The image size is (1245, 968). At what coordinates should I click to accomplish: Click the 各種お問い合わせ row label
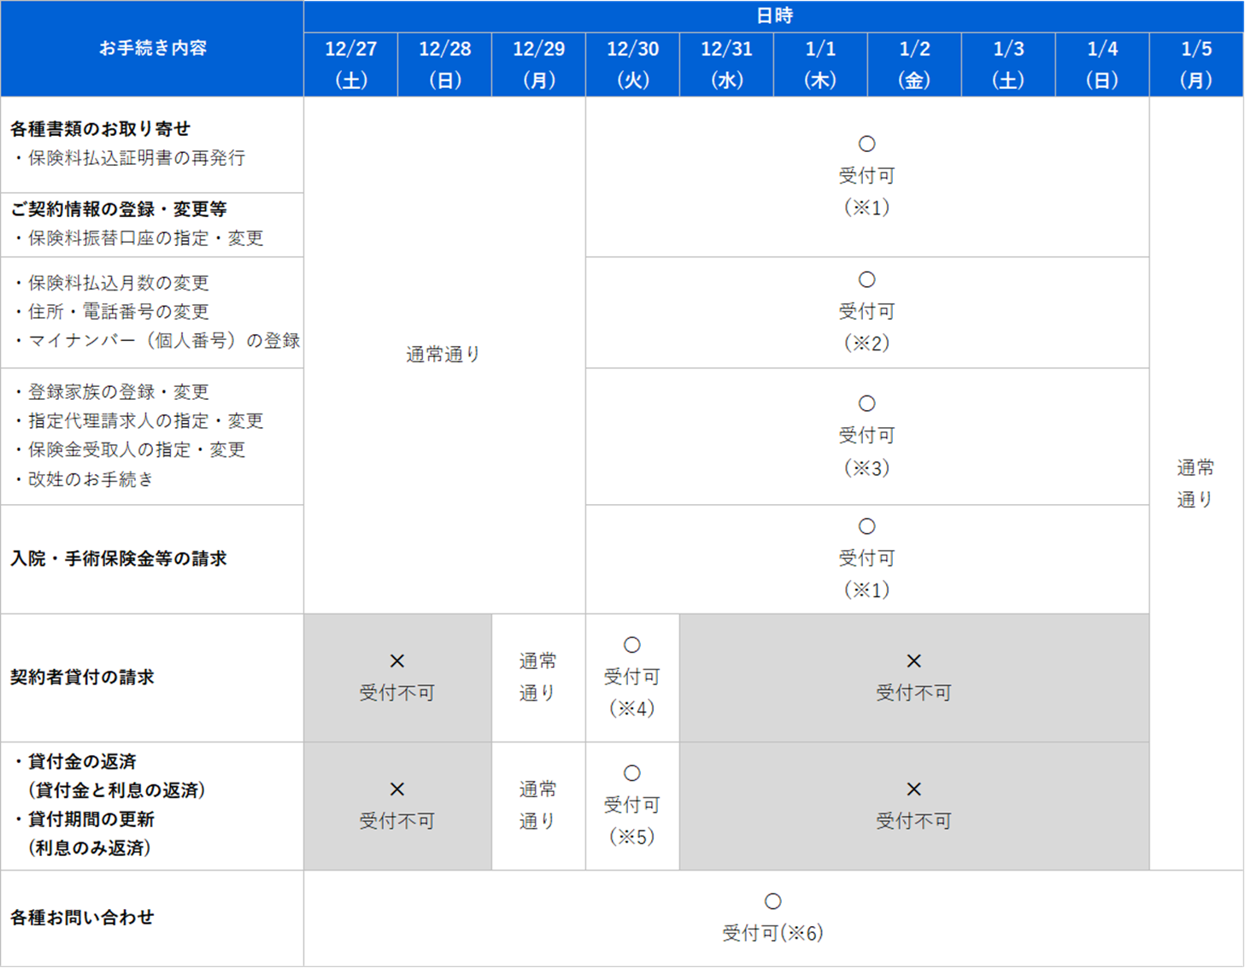82,918
